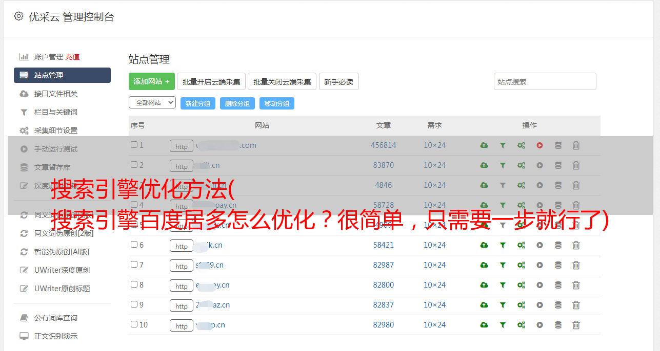Click the gear icon beside 优采云 管理控制台
The width and height of the screenshot is (660, 351).
[18, 16]
